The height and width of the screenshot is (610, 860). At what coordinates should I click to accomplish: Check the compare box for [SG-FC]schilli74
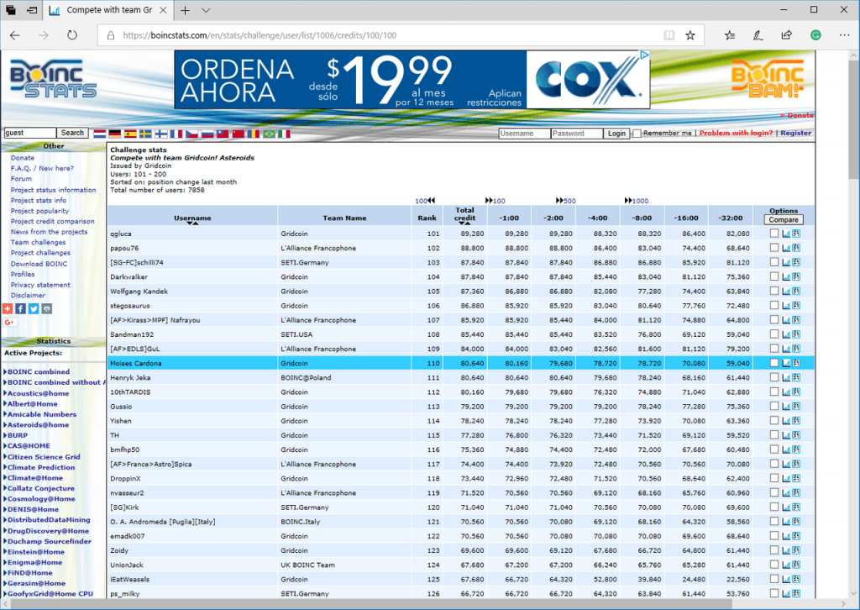coord(773,262)
